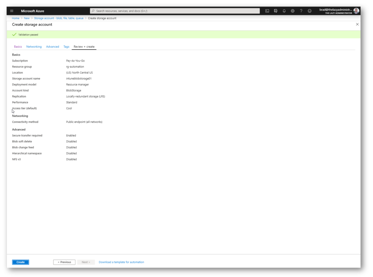373x277 pixels.
Task: Click the Resource manager value
Action: (x=78, y=85)
